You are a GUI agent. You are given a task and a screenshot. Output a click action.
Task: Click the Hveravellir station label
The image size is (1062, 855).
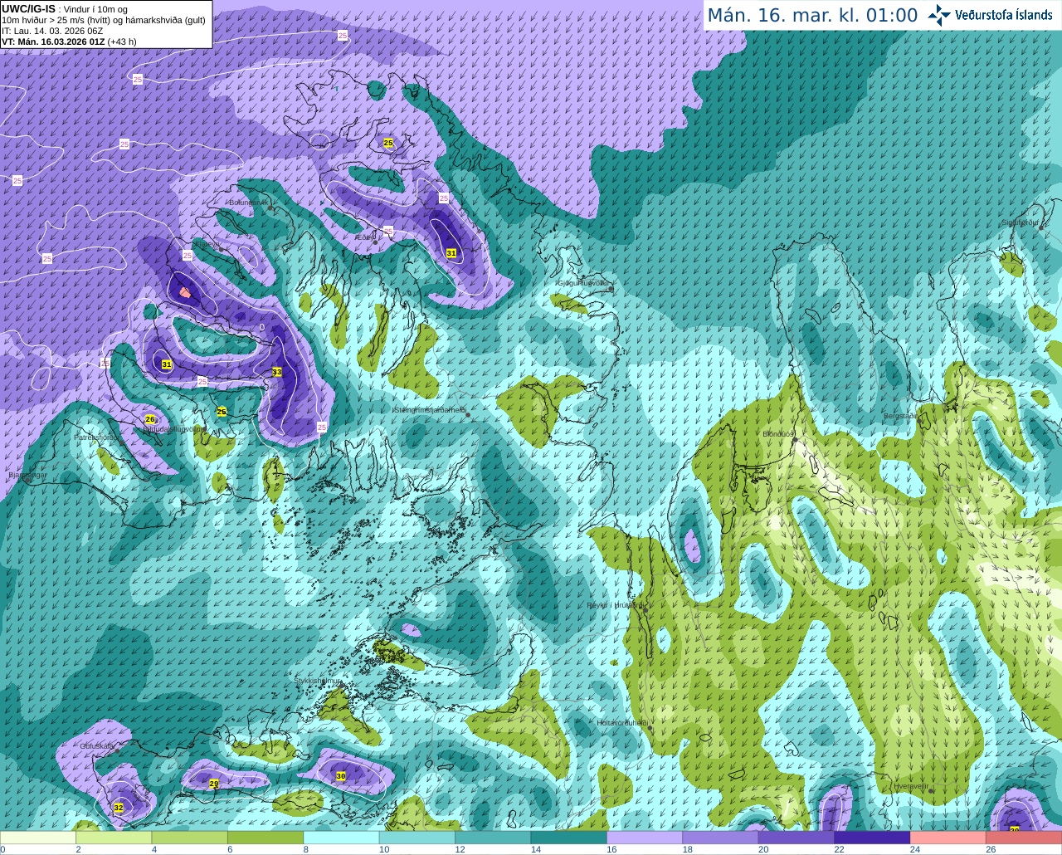(911, 786)
